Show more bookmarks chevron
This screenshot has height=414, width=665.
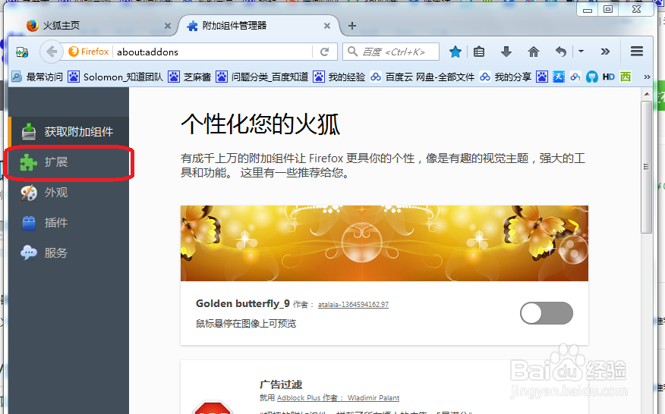(x=647, y=77)
